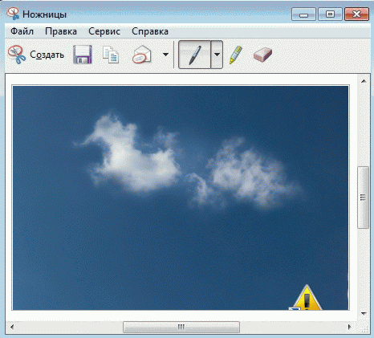
Task: Click the vertical scrollbar down arrow
Action: point(364,313)
